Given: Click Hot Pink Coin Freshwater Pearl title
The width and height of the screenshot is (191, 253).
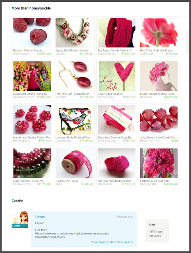Looking at the screenshot, I should point(73,94).
